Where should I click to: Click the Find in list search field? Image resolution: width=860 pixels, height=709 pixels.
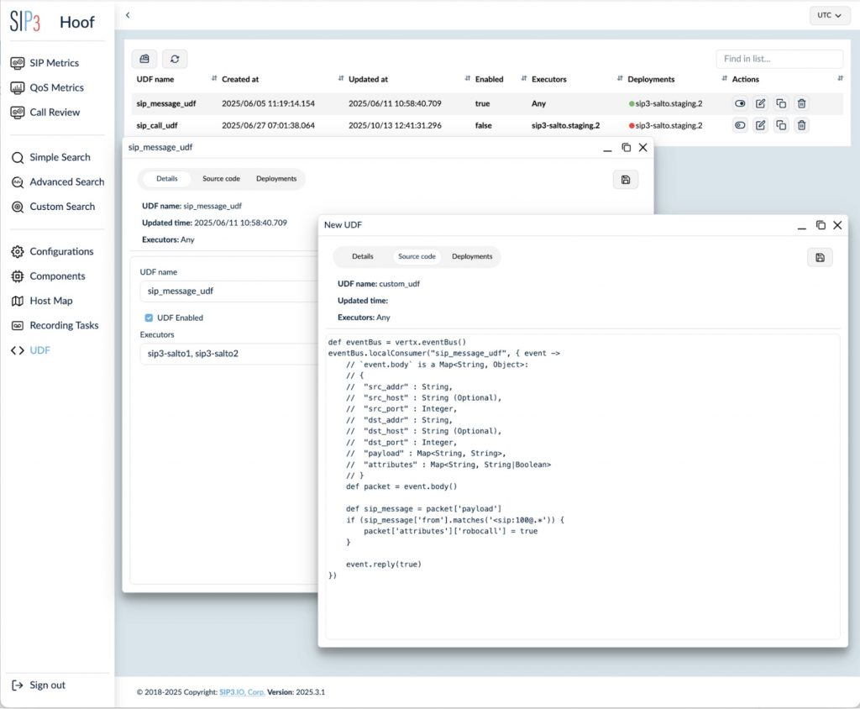[x=779, y=59]
